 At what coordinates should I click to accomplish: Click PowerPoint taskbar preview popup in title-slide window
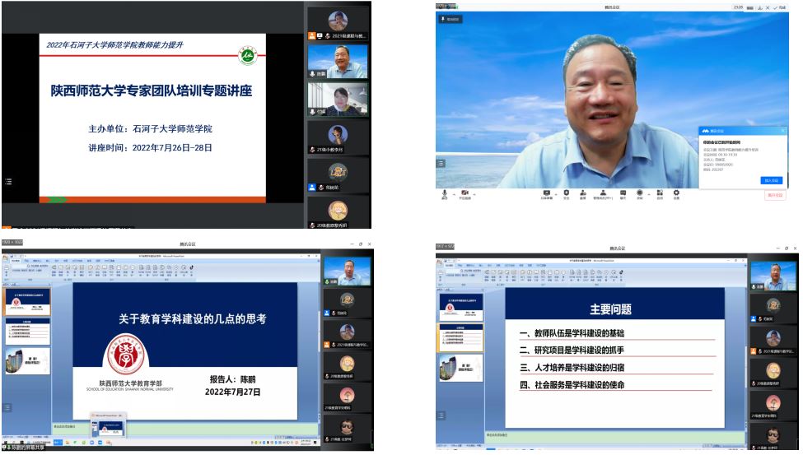108,425
